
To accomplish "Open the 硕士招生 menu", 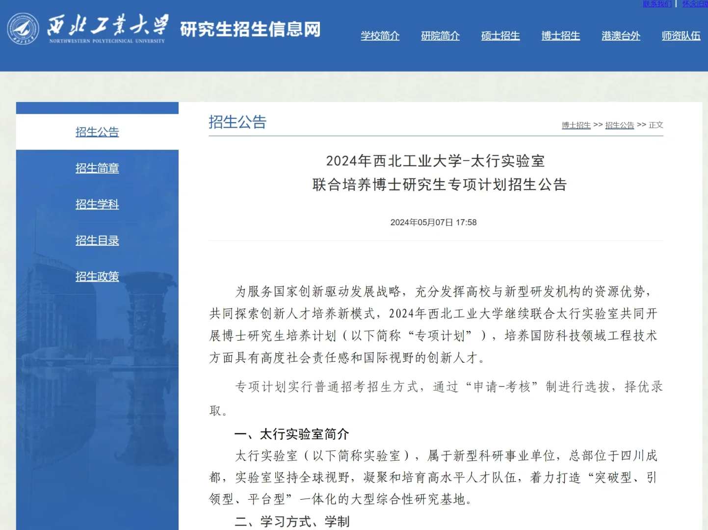I will click(500, 36).
